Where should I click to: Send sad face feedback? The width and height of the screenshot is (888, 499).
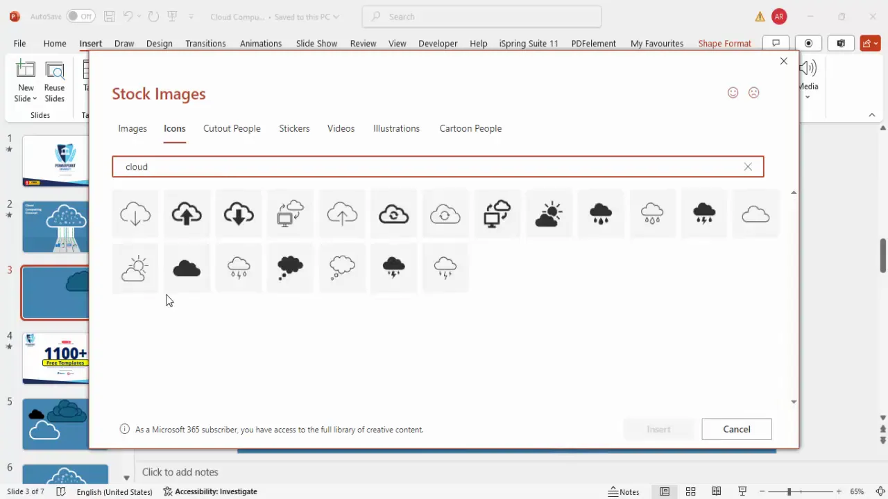point(754,92)
